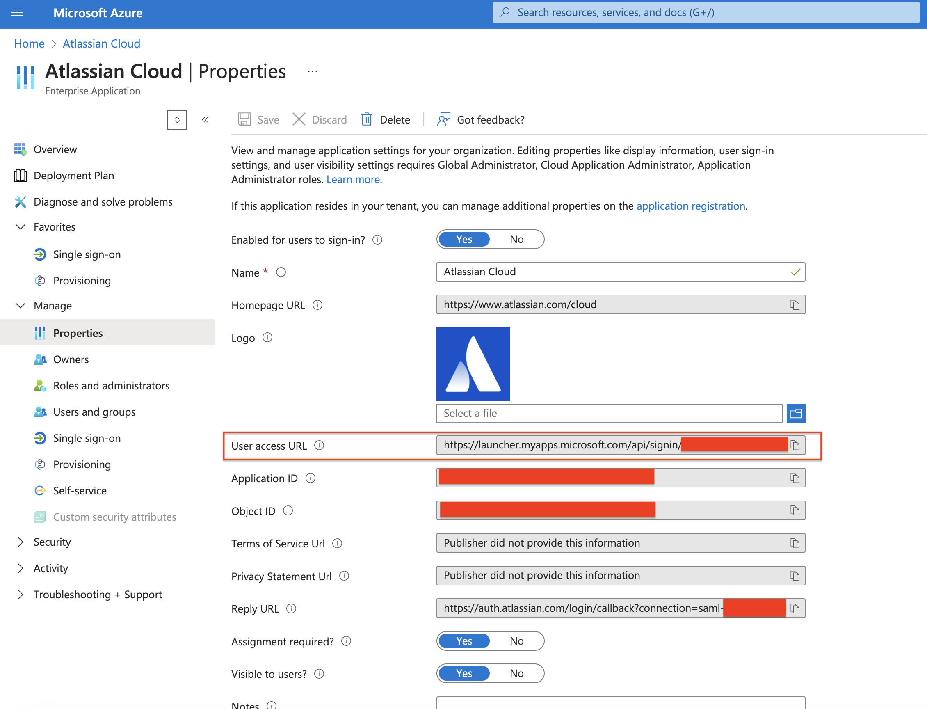Screen dimensions: 927x709
Task: Show info tooltip for Privacy Statement Url
Action: point(344,576)
